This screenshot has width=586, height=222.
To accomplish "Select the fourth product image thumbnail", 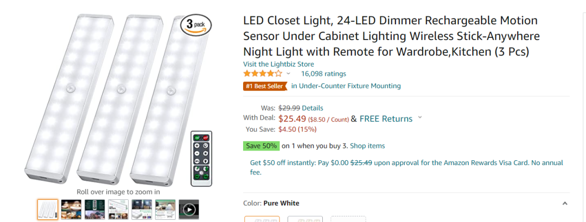I will (x=118, y=210).
